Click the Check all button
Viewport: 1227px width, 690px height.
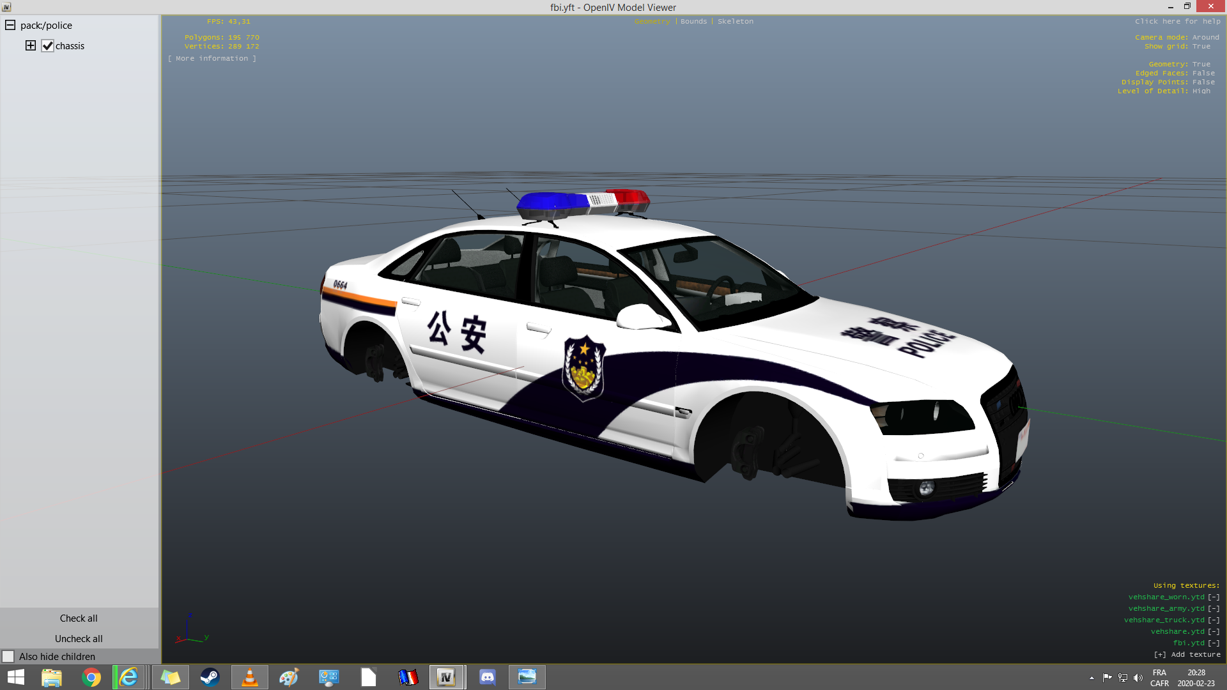click(79, 618)
